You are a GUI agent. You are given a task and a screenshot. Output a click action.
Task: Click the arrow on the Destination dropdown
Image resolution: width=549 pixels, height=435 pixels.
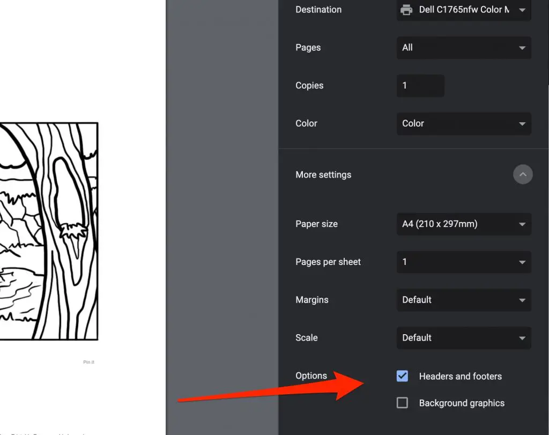click(x=522, y=10)
